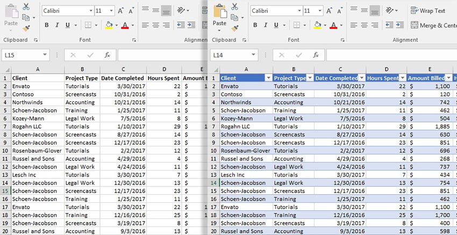Click Borders icon in left window
Image resolution: width=457 pixels, height=235 pixels.
point(88,25)
